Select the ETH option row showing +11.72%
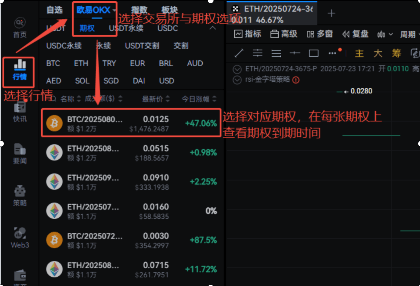 click(x=132, y=269)
